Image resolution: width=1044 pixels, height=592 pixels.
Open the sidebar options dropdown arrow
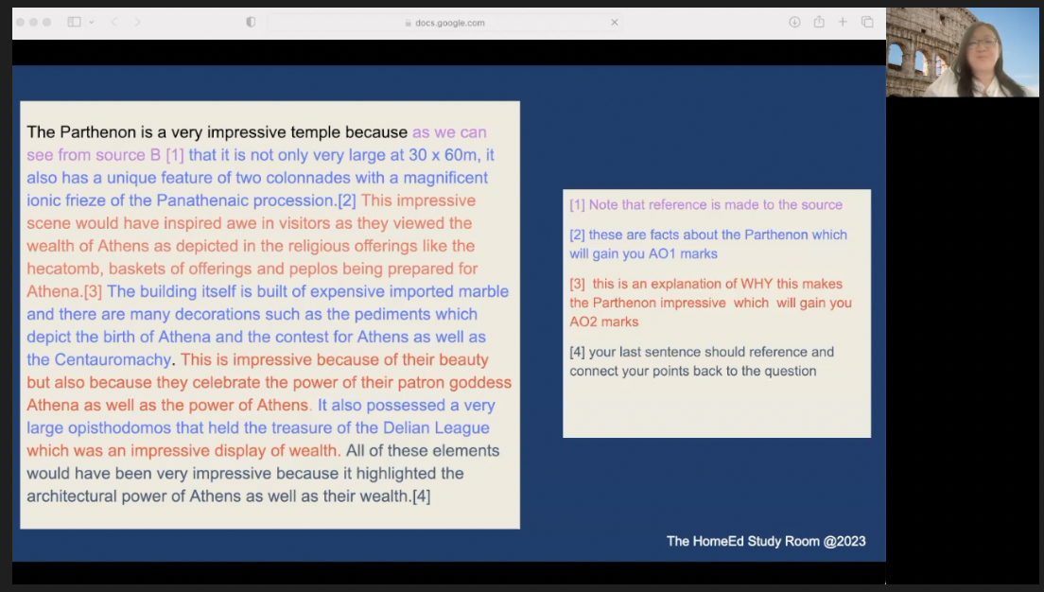click(91, 22)
